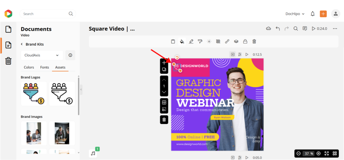
Task: Switch to the Fonts tab
Action: [45, 67]
